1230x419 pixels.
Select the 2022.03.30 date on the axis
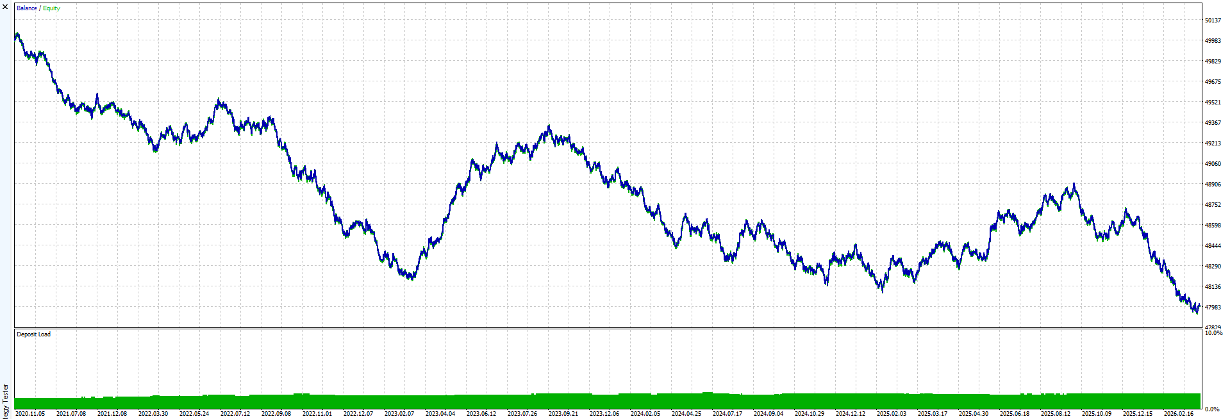click(153, 414)
